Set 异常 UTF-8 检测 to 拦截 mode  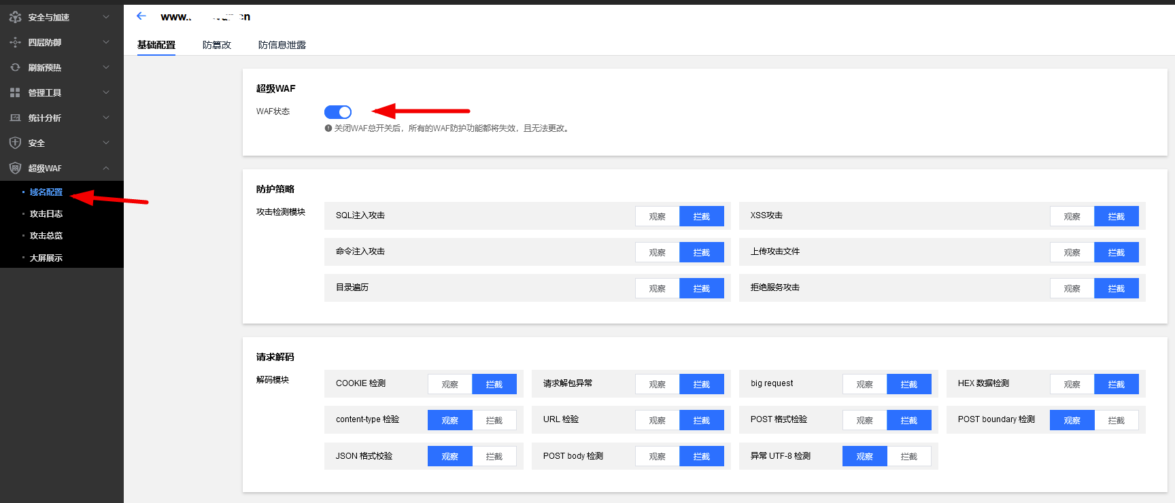(x=909, y=456)
